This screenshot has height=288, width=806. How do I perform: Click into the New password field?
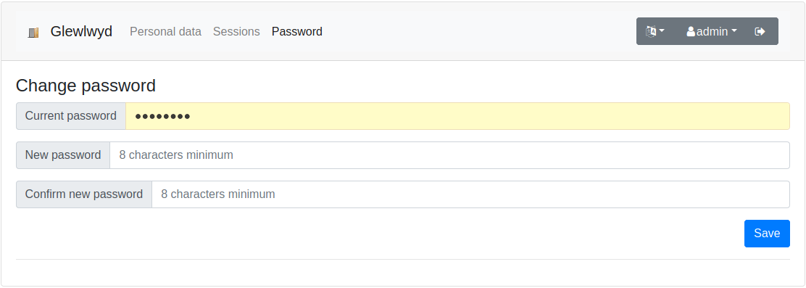tap(450, 155)
